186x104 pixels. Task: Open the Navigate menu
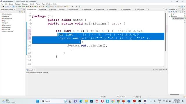point(25,4)
